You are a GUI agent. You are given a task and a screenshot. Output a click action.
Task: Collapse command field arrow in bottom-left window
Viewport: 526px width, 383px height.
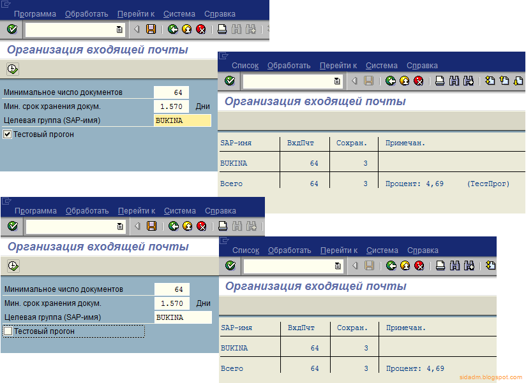(137, 226)
